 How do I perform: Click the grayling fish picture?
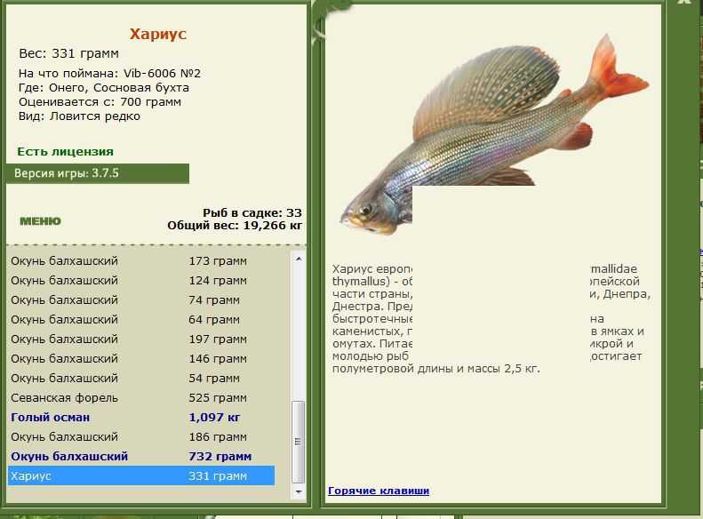(x=493, y=134)
